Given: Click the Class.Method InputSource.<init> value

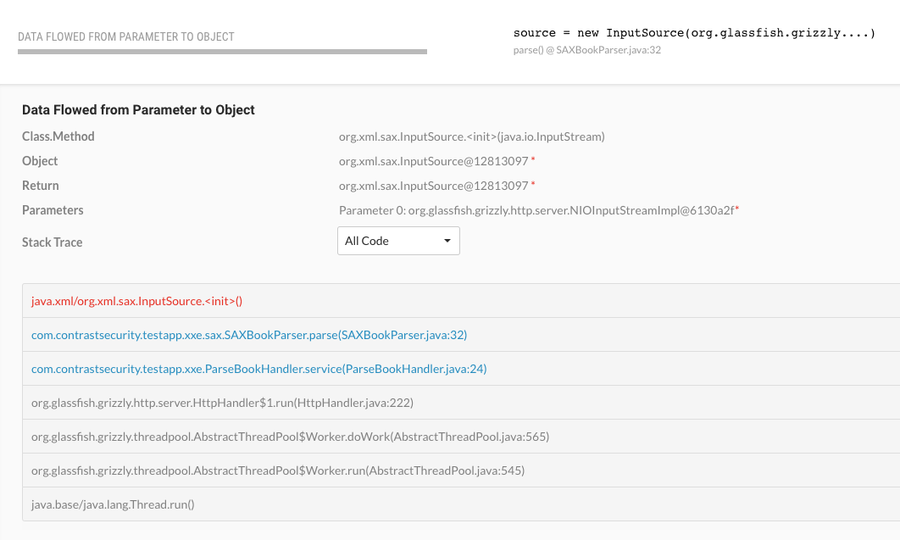Looking at the screenshot, I should click(x=472, y=136).
